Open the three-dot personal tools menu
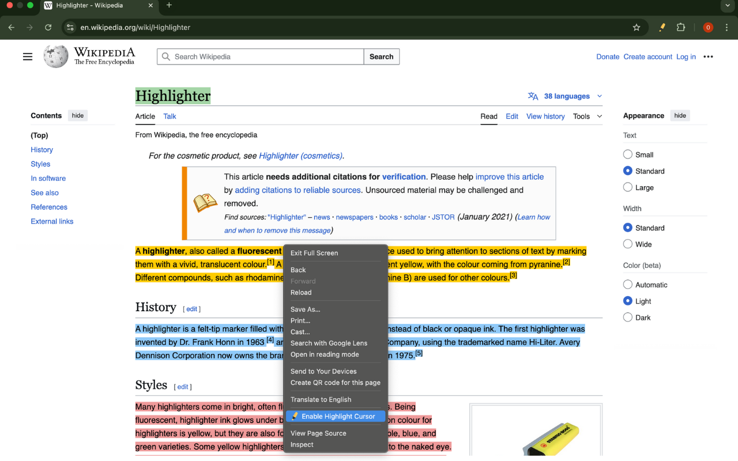738x461 pixels. (x=708, y=56)
